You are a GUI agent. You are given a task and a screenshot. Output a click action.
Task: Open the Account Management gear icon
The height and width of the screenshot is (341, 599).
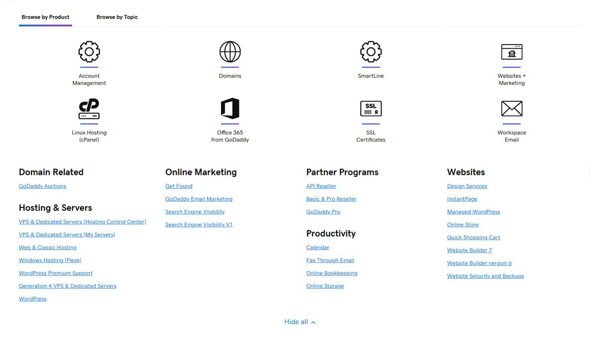89,52
